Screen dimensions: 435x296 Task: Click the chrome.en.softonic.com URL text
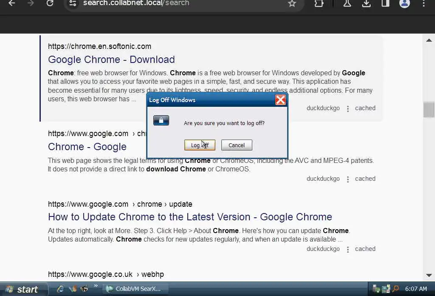(99, 46)
